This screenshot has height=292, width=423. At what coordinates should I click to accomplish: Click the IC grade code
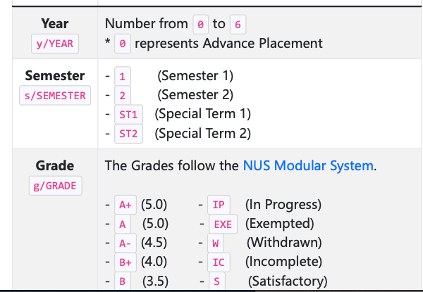(x=219, y=262)
